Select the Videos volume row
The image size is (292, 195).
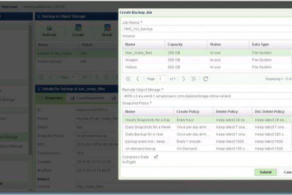pyautogui.click(x=207, y=67)
